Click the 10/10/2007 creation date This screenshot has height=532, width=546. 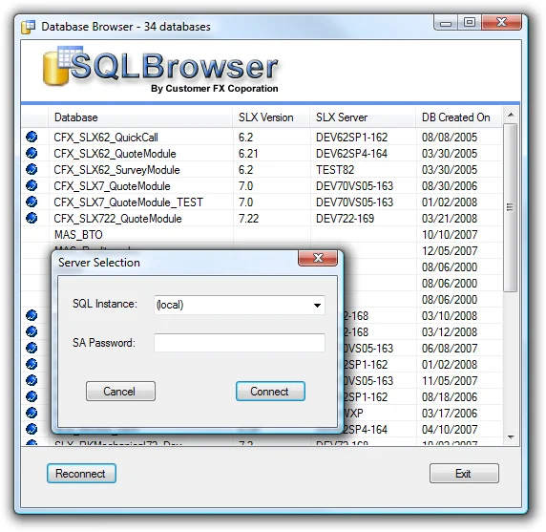click(x=450, y=235)
